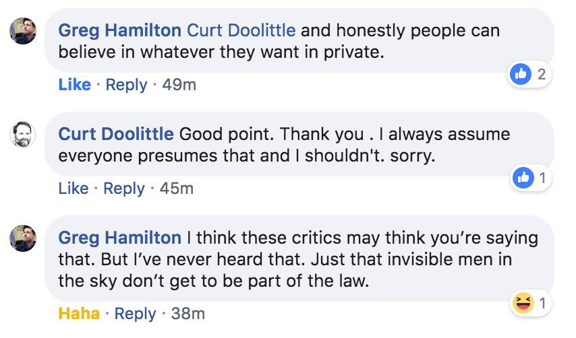576x338 pixels.
Task: Click the 45m timestamp on Curt's comment
Action: [x=176, y=189]
